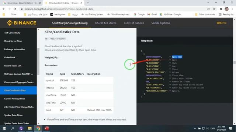Select the Spot/Margin/Savings/Mining tab

[x=70, y=23]
